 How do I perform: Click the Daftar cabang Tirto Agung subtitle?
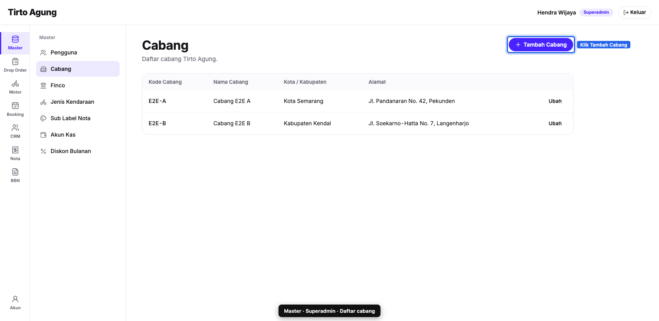(180, 59)
